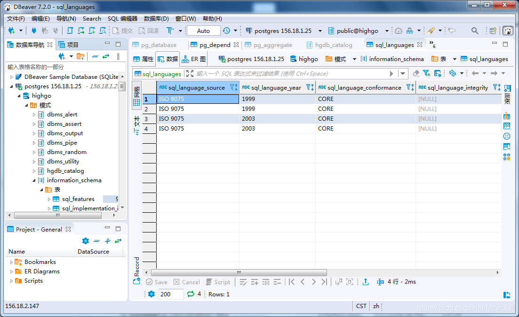The image size is (519, 317).
Task: Click the search magnifier icon in toolbar
Action: 475,31
